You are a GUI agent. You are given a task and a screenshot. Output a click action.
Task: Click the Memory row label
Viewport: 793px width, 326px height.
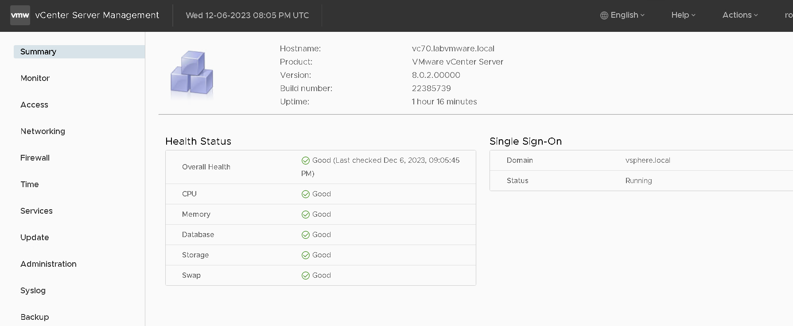point(196,215)
